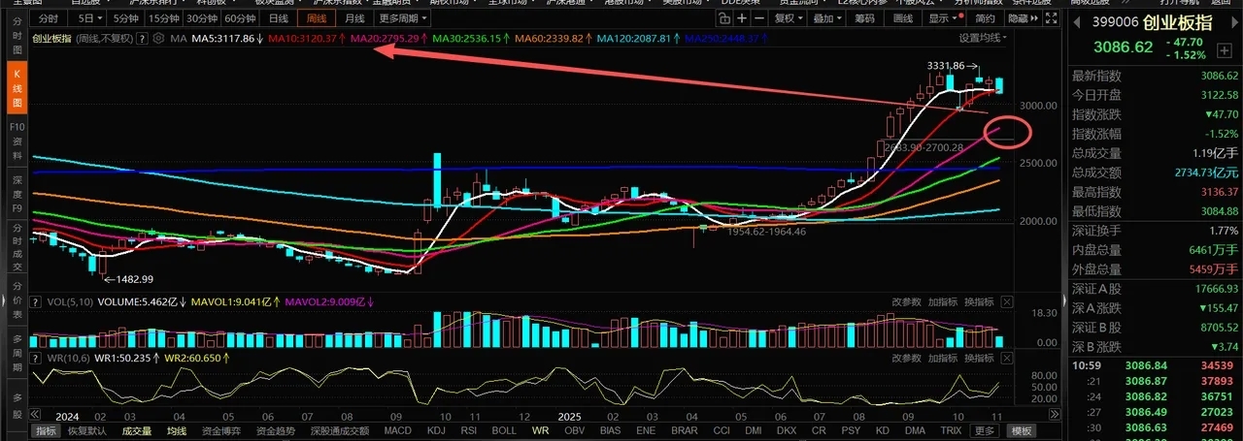Switch to 15分钟 period
Image resolution: width=1243 pixels, height=441 pixels.
click(163, 18)
